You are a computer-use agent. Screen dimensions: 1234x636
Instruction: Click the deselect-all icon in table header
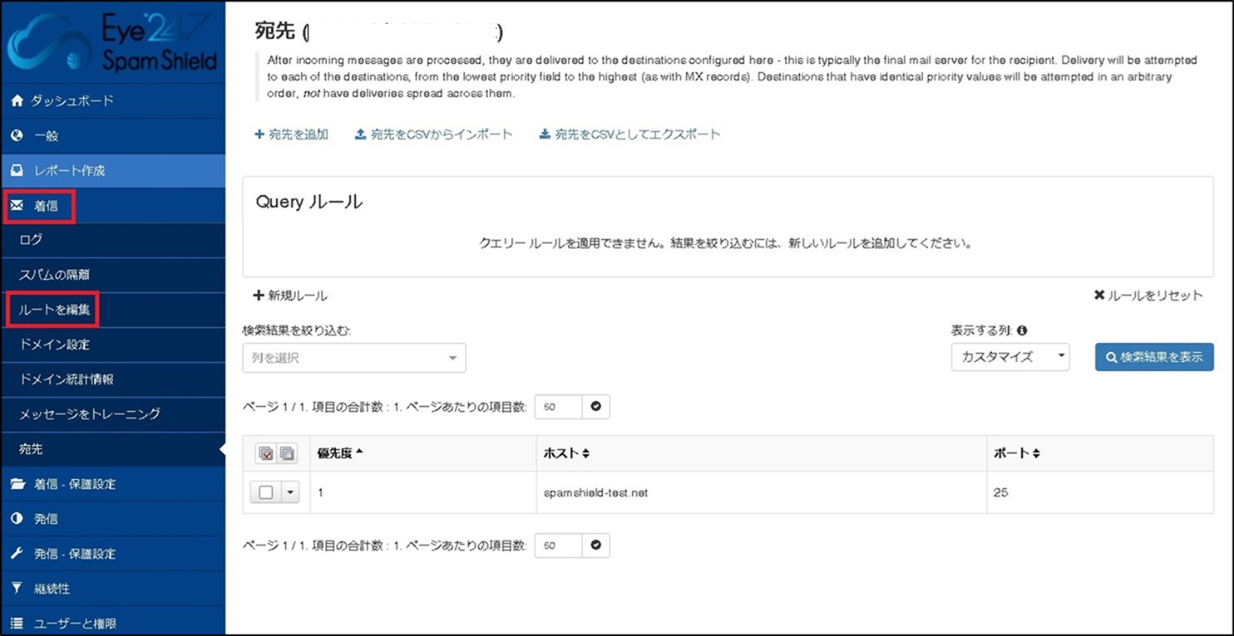[x=287, y=453]
